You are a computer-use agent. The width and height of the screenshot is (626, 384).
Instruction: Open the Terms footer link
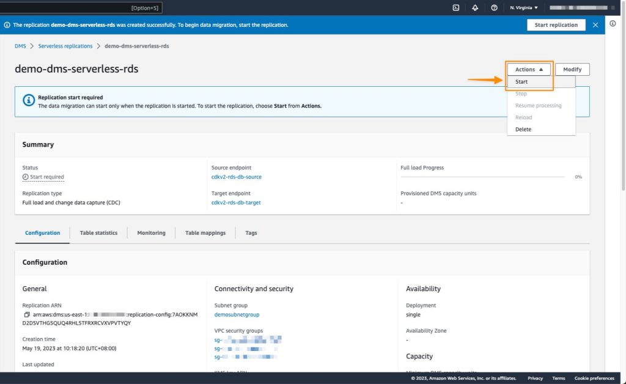(x=559, y=378)
